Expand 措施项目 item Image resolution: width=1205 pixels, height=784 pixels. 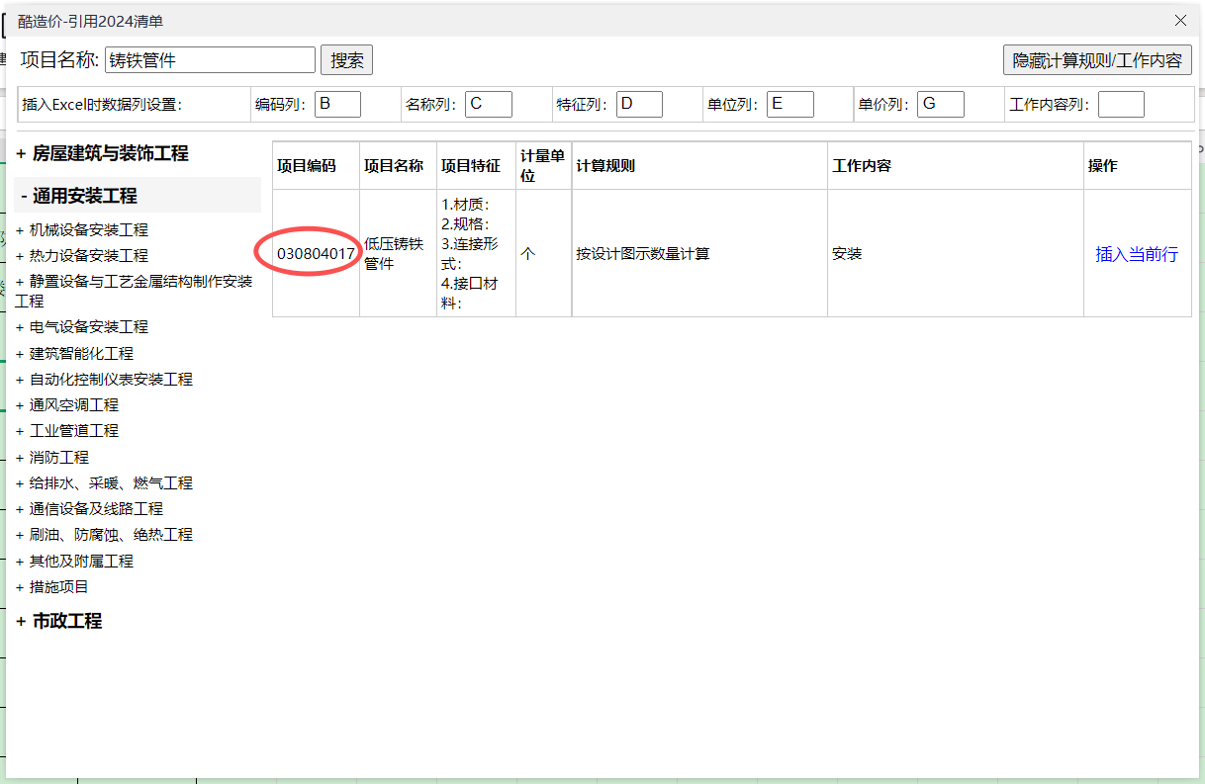click(52, 586)
